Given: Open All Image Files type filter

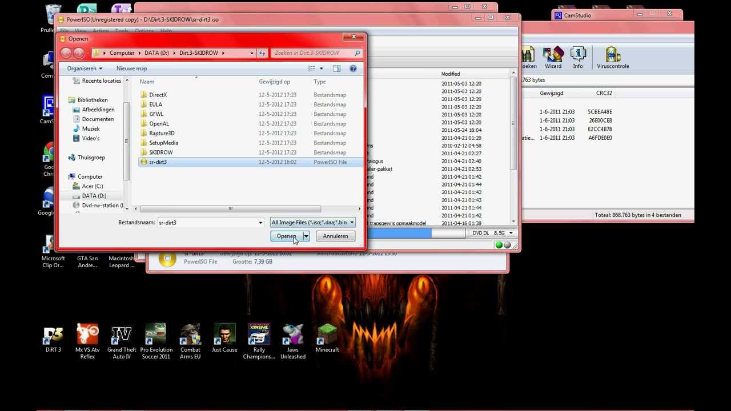Looking at the screenshot, I should [x=312, y=223].
